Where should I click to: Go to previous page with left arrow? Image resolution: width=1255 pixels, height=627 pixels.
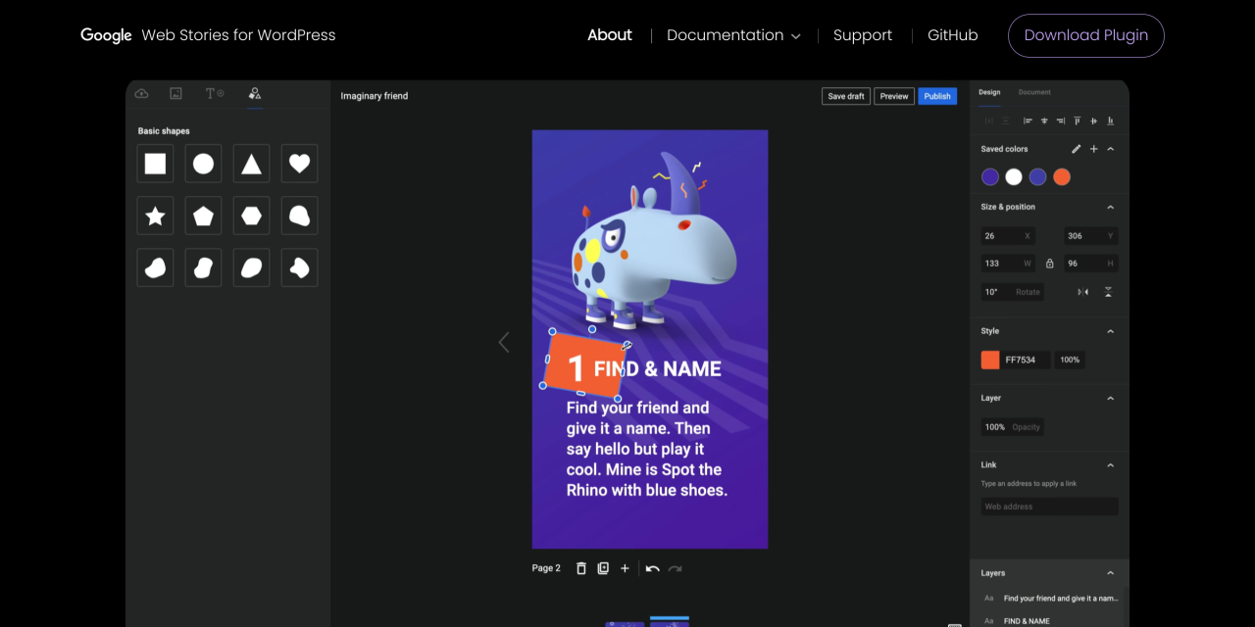[x=504, y=342]
